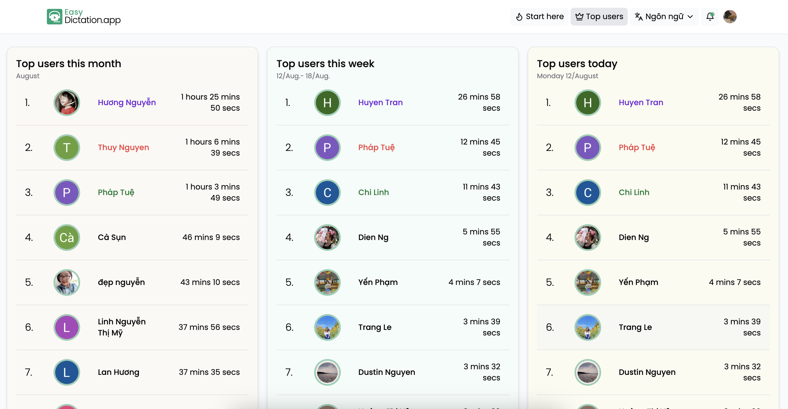788x409 pixels.
Task: Click đẹp nguyễn's profile photo
Action: click(67, 282)
